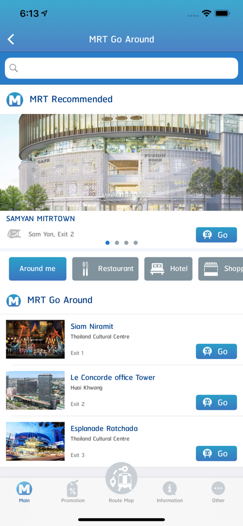Open the Siam Niramit title link
The height and width of the screenshot is (526, 243).
(x=92, y=326)
